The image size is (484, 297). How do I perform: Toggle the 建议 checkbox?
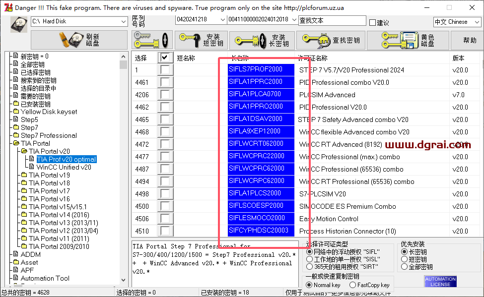tap(373, 22)
